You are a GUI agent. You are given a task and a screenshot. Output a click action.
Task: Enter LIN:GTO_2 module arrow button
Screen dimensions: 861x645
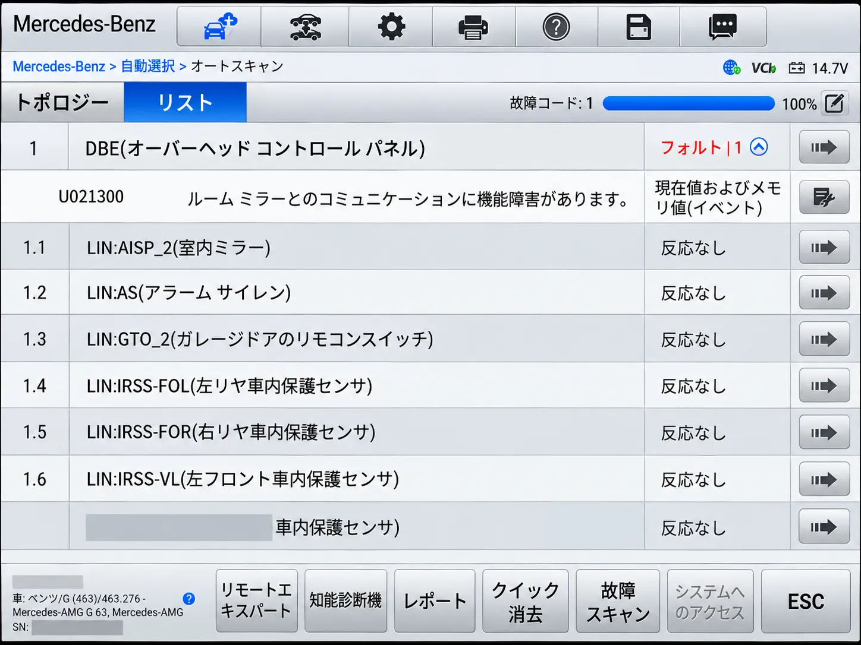click(824, 339)
